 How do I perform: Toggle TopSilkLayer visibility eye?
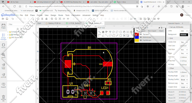[141, 40]
